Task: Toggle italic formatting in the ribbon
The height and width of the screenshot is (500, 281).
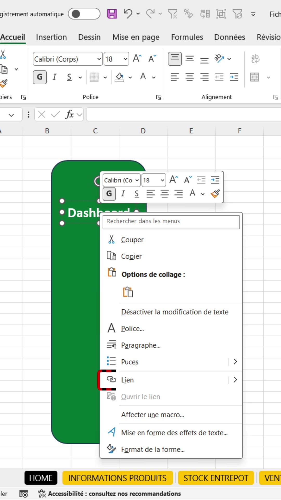Action: (x=54, y=77)
